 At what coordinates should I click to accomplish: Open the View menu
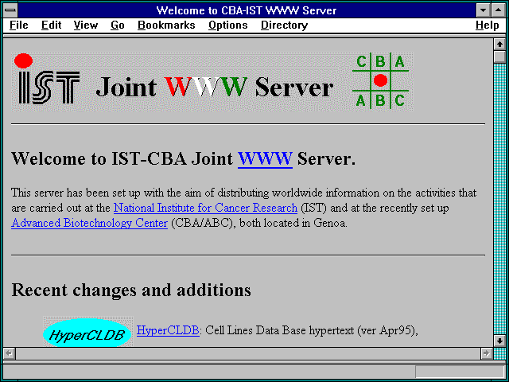pyautogui.click(x=86, y=25)
